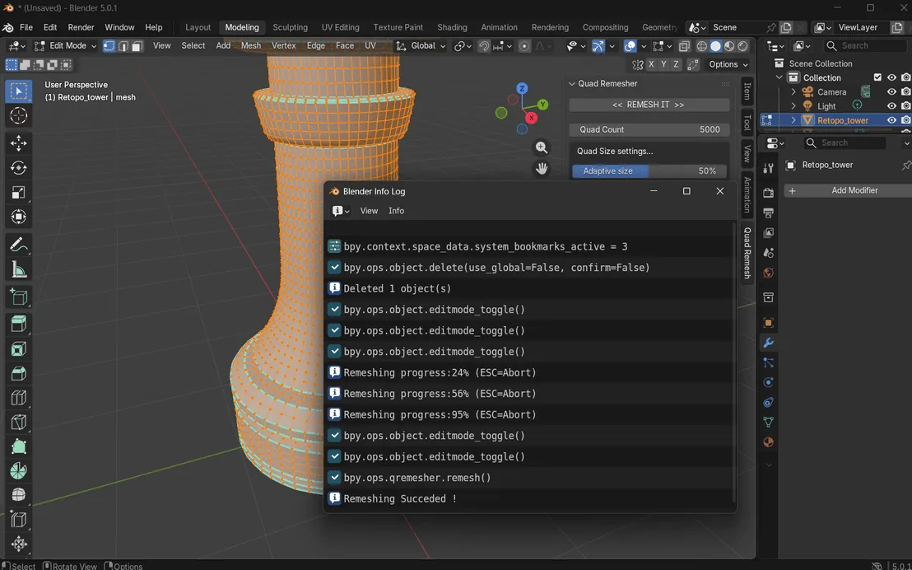
Task: Expand the Camera tree item
Action: [x=793, y=92]
